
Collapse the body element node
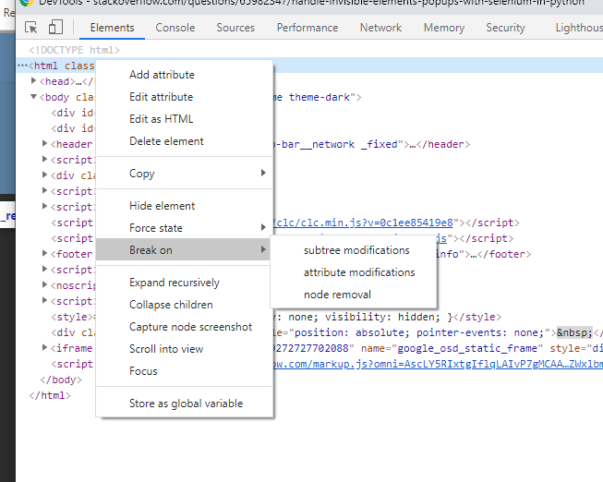(34, 97)
